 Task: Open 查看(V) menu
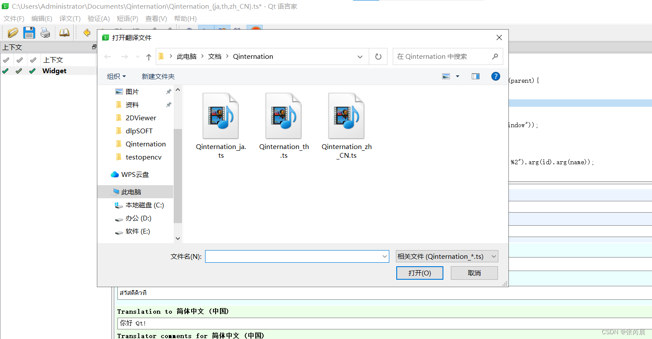156,19
